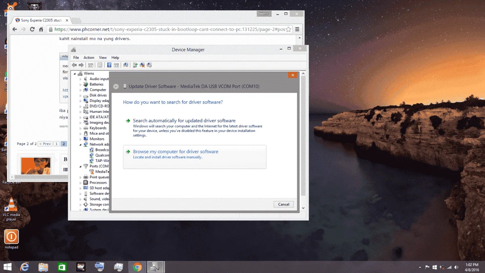Open the orange notepad desktop shortcut
Image resolution: width=485 pixels, height=273 pixels.
tap(11, 239)
